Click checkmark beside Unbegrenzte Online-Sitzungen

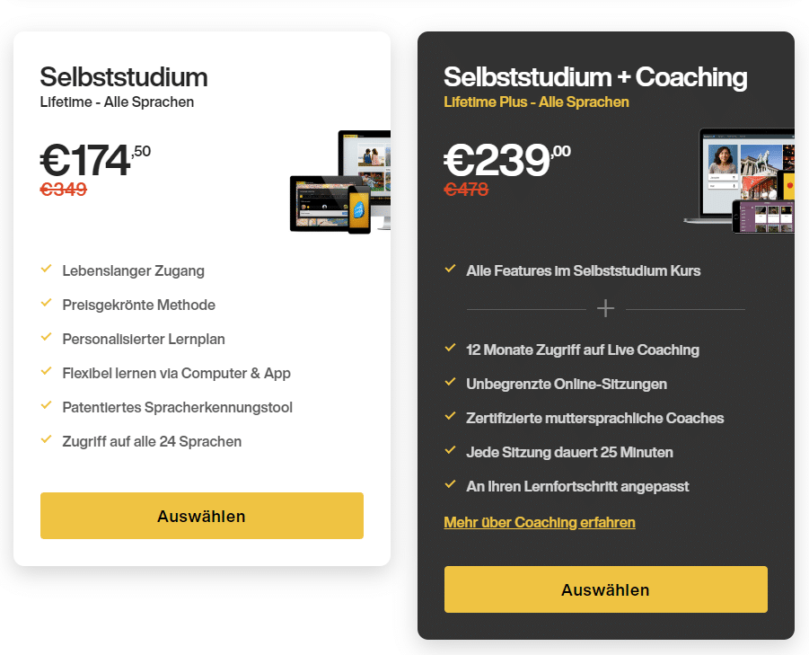(450, 382)
